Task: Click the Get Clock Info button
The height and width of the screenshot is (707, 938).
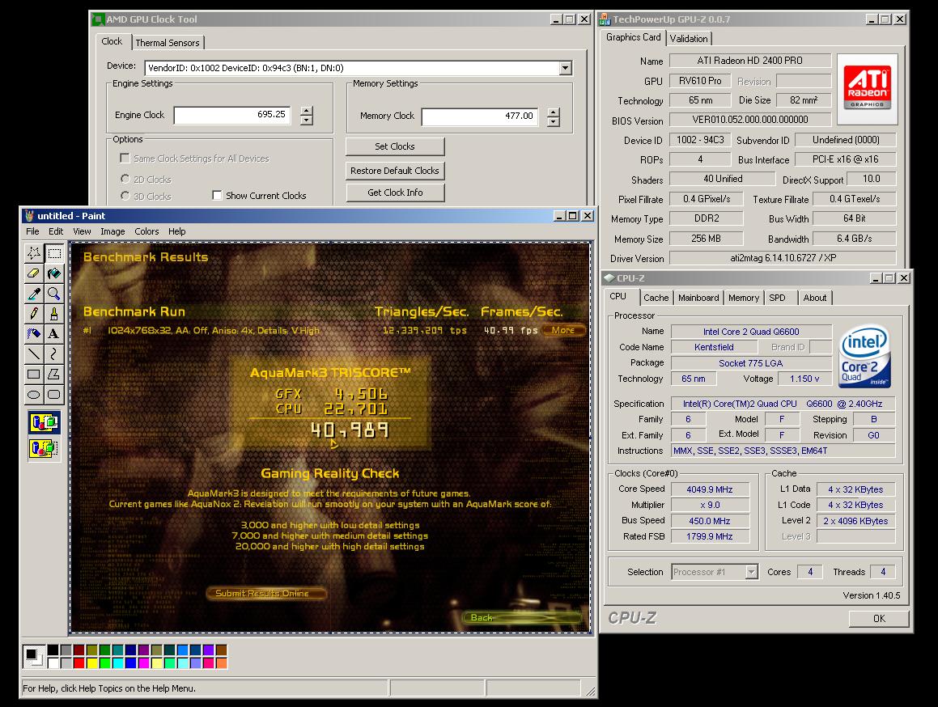Action: click(395, 193)
